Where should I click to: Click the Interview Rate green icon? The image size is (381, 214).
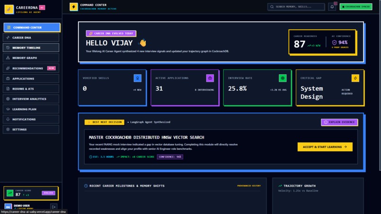coord(283,78)
